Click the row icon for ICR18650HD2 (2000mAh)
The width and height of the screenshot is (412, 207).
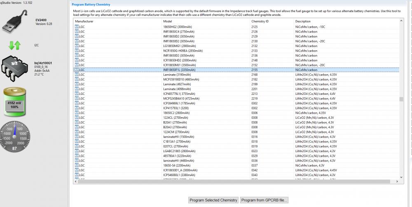click(77, 60)
